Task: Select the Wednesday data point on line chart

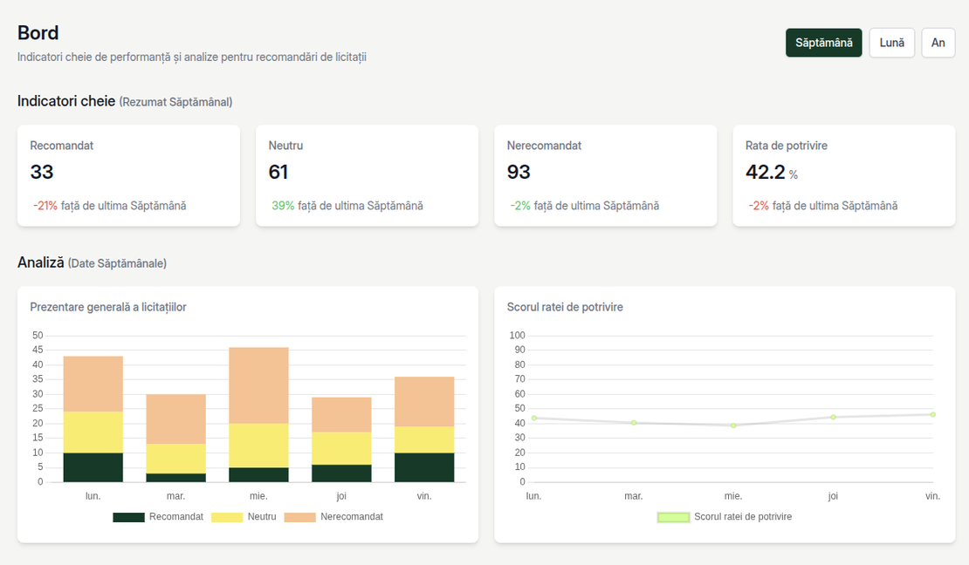Action: tap(733, 425)
